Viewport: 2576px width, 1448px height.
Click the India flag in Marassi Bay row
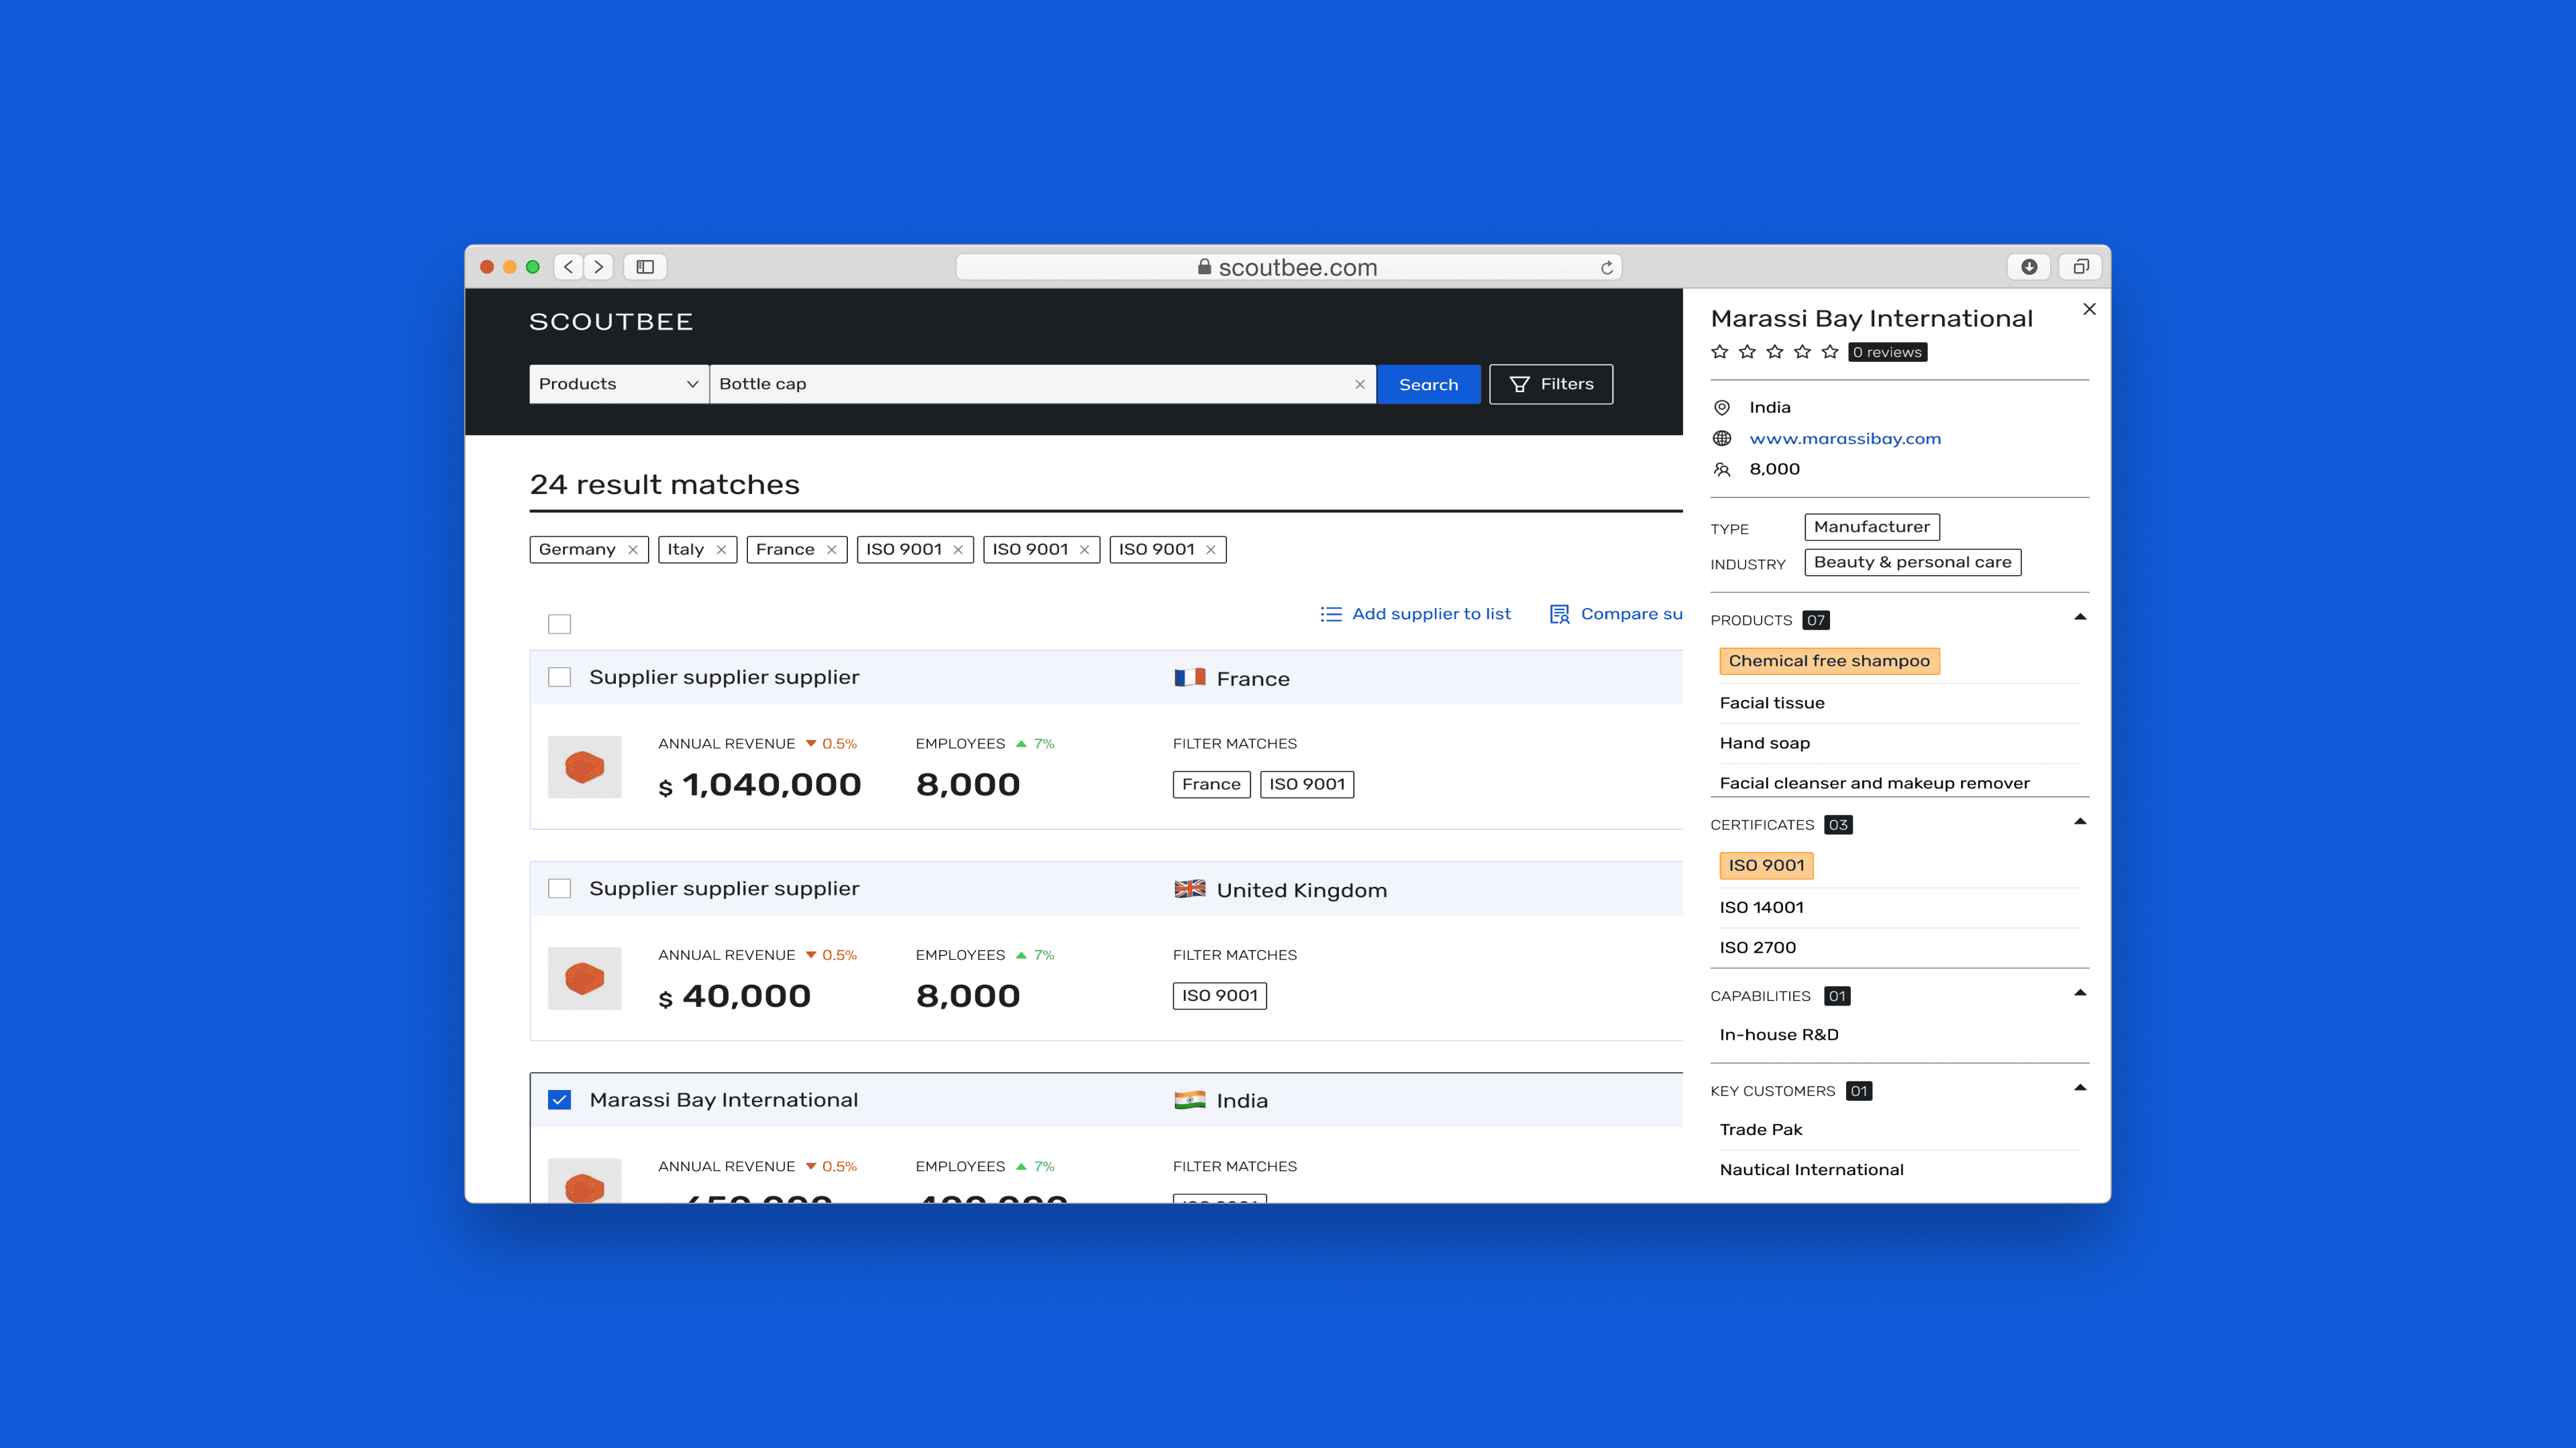pyautogui.click(x=1190, y=1100)
